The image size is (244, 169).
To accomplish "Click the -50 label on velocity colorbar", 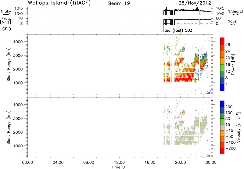I will click(x=229, y=137).
